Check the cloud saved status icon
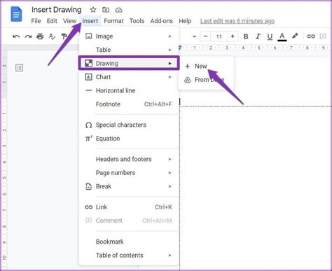The width and height of the screenshot is (332, 271). (x=119, y=10)
